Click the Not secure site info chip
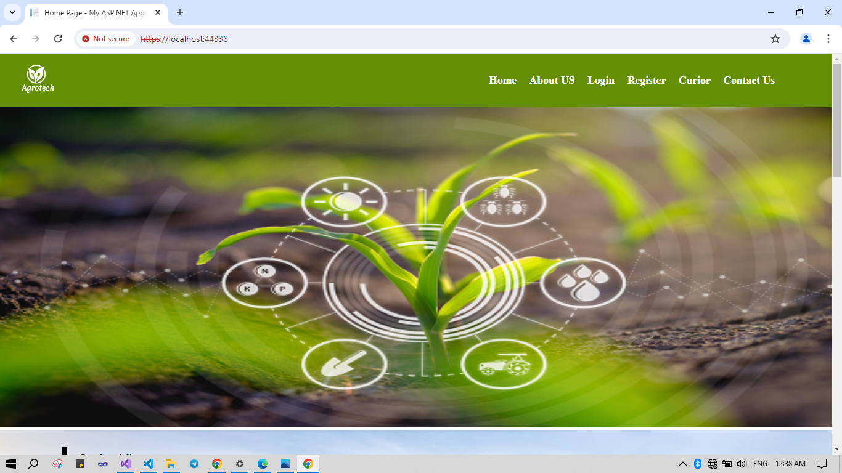The image size is (842, 473). 105,39
